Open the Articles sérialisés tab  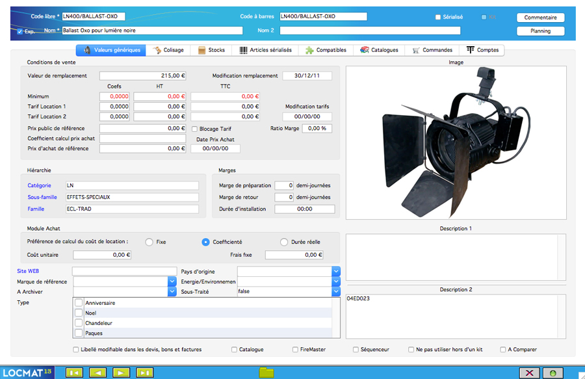[x=265, y=50]
